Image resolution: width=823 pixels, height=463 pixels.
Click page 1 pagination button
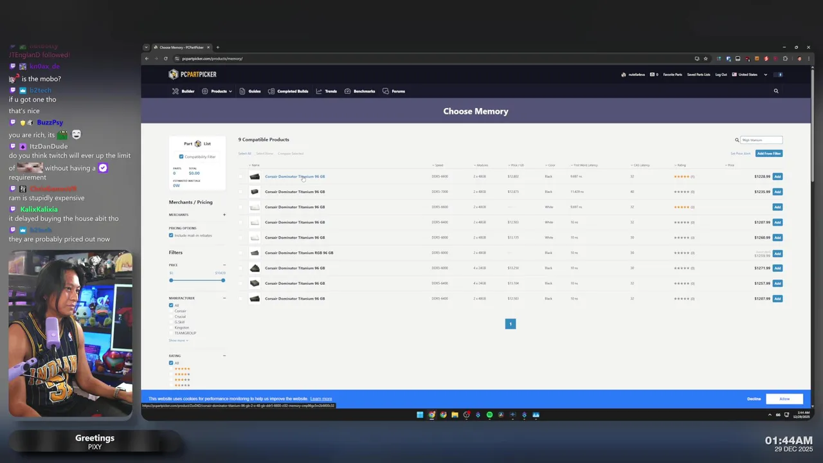click(x=511, y=324)
